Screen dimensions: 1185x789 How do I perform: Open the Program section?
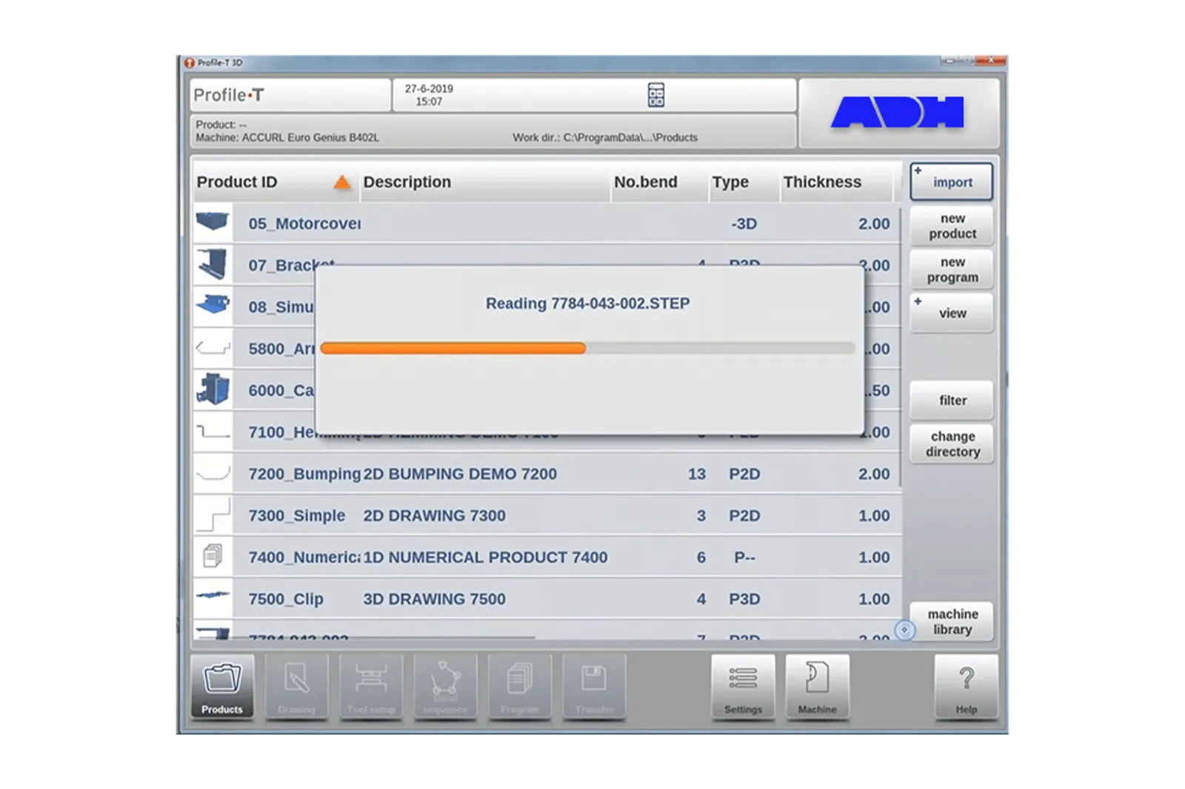520,688
